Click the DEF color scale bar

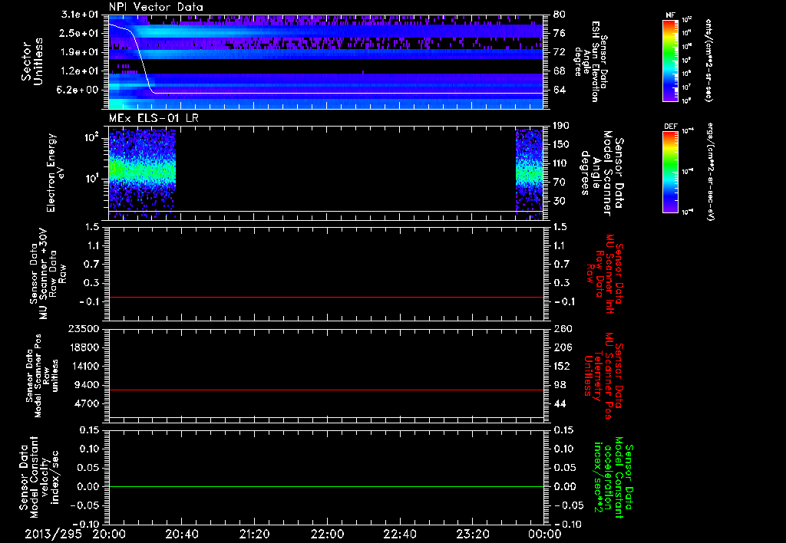[x=671, y=172]
